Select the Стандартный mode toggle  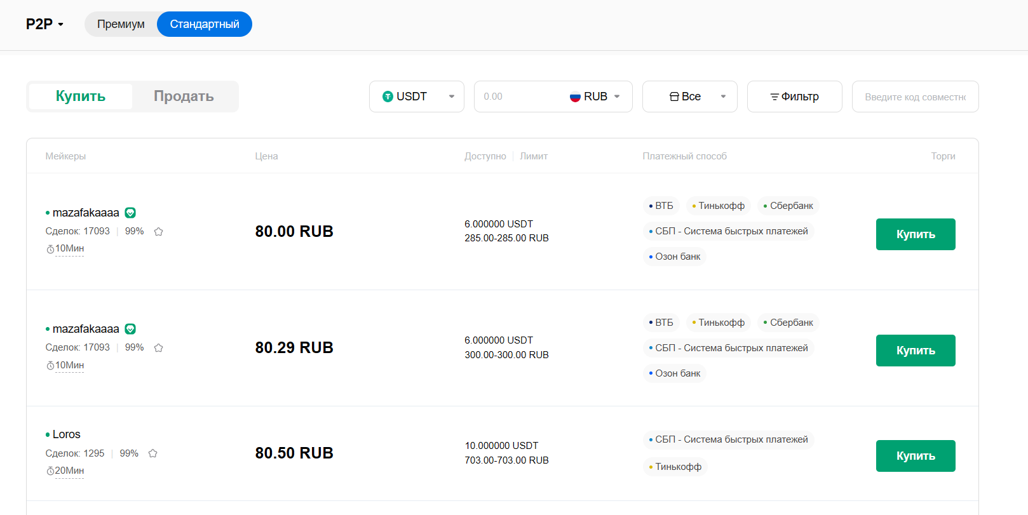click(204, 24)
